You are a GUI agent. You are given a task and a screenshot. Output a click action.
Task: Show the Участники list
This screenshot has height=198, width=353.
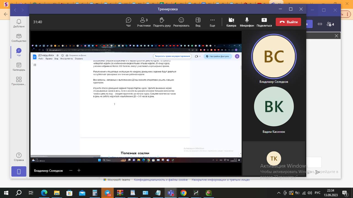point(144,22)
